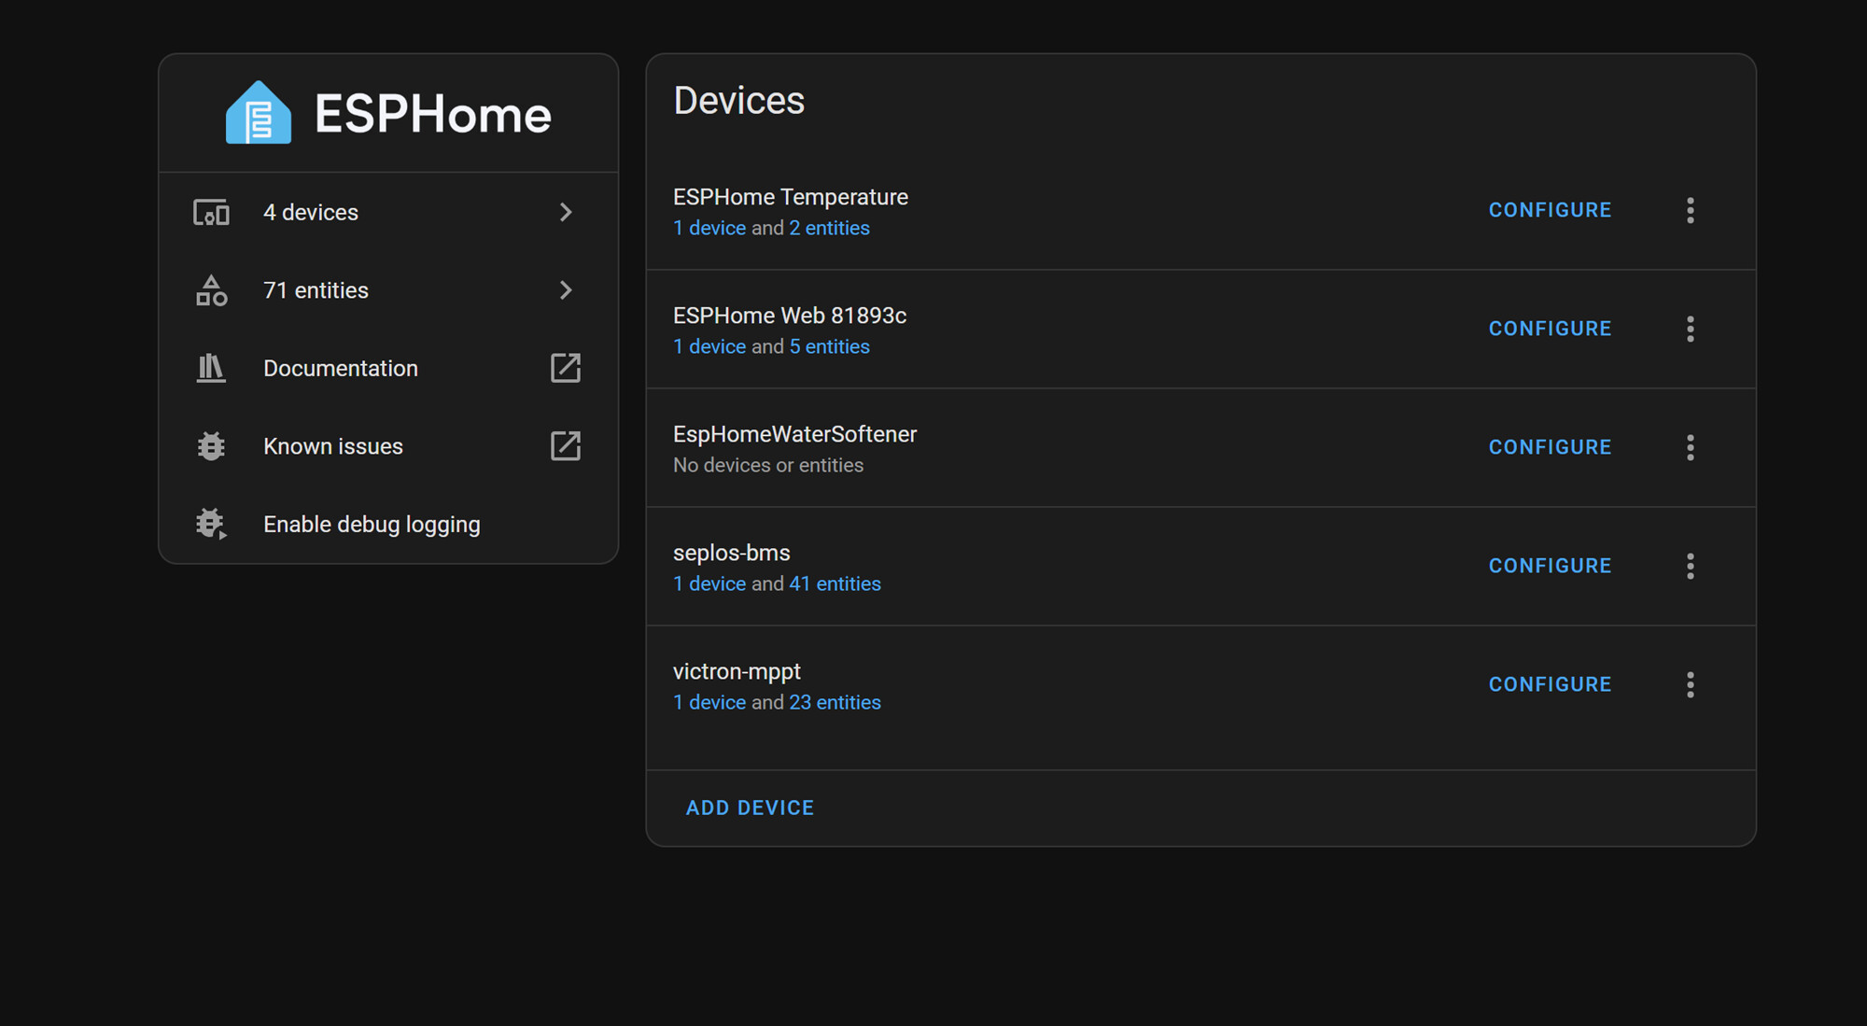Open the three-dot menu for victron-mppt

point(1690,684)
